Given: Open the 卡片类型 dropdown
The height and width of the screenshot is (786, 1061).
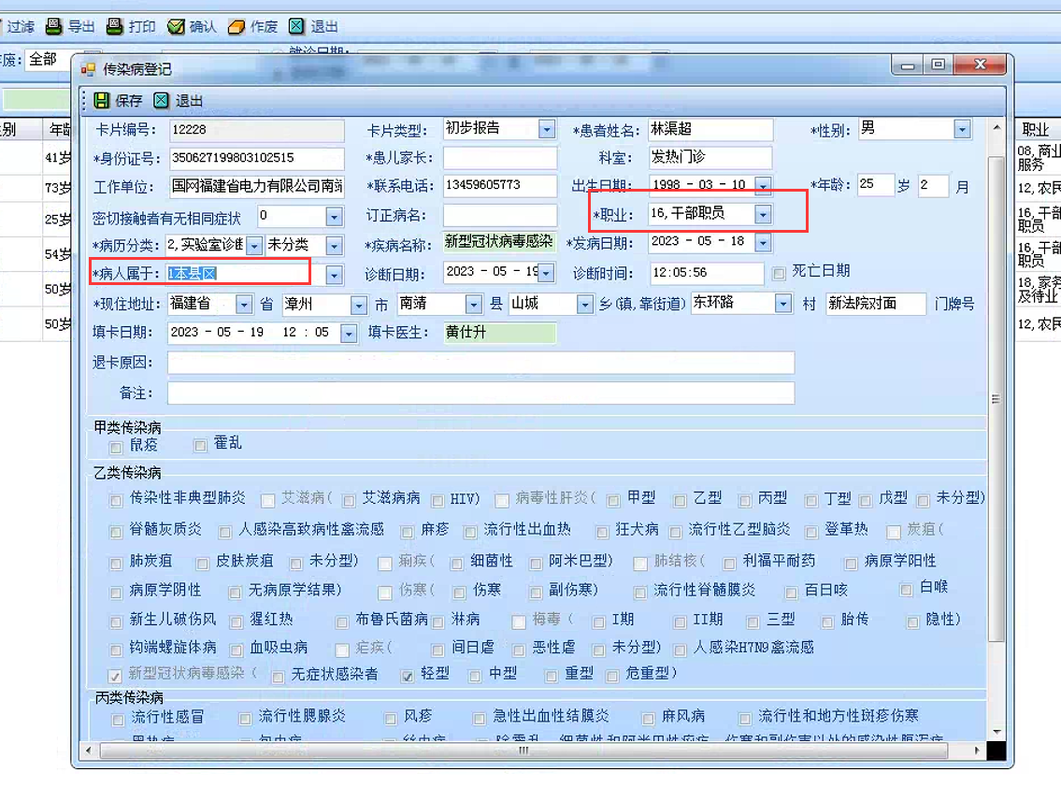Looking at the screenshot, I should (x=547, y=129).
